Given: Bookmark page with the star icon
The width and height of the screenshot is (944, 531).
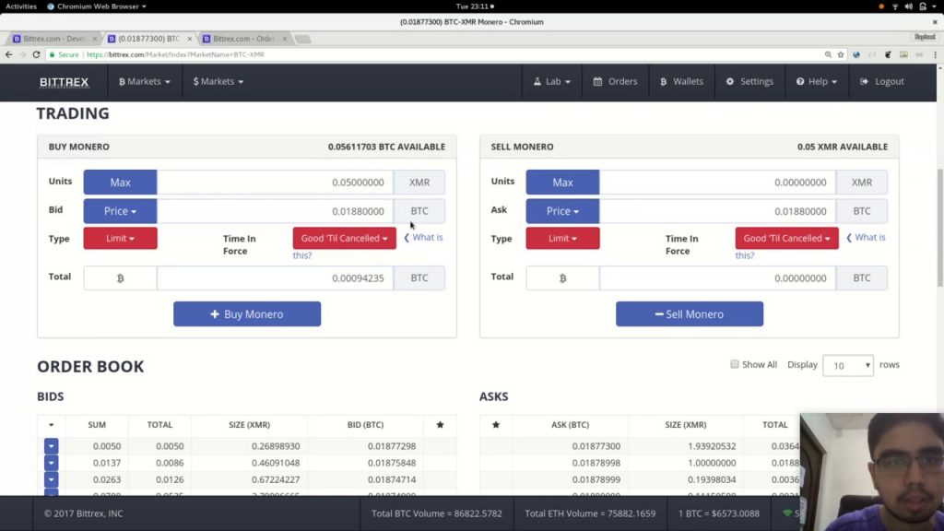Looking at the screenshot, I should tap(841, 54).
